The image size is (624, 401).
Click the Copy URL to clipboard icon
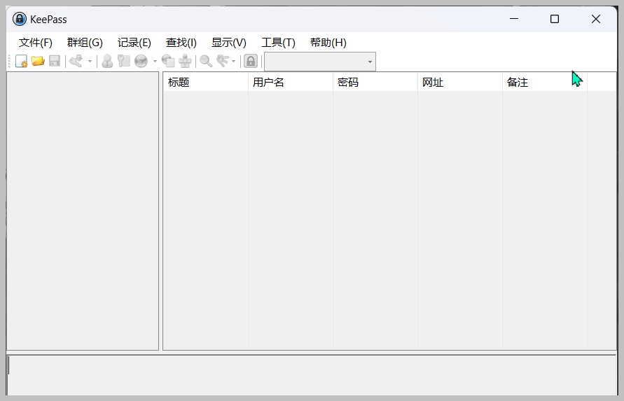pyautogui.click(x=168, y=62)
